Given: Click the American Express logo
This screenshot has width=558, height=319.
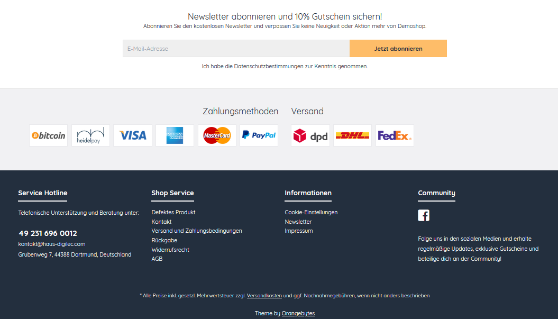Looking at the screenshot, I should pos(175,135).
